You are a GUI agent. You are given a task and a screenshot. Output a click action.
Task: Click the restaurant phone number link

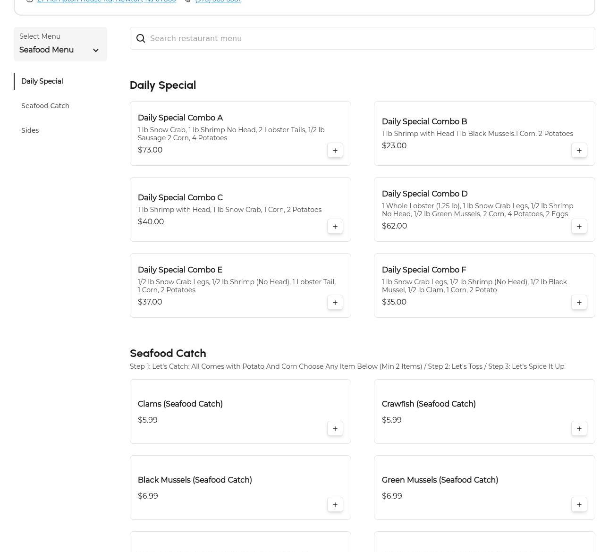pyautogui.click(x=218, y=1)
